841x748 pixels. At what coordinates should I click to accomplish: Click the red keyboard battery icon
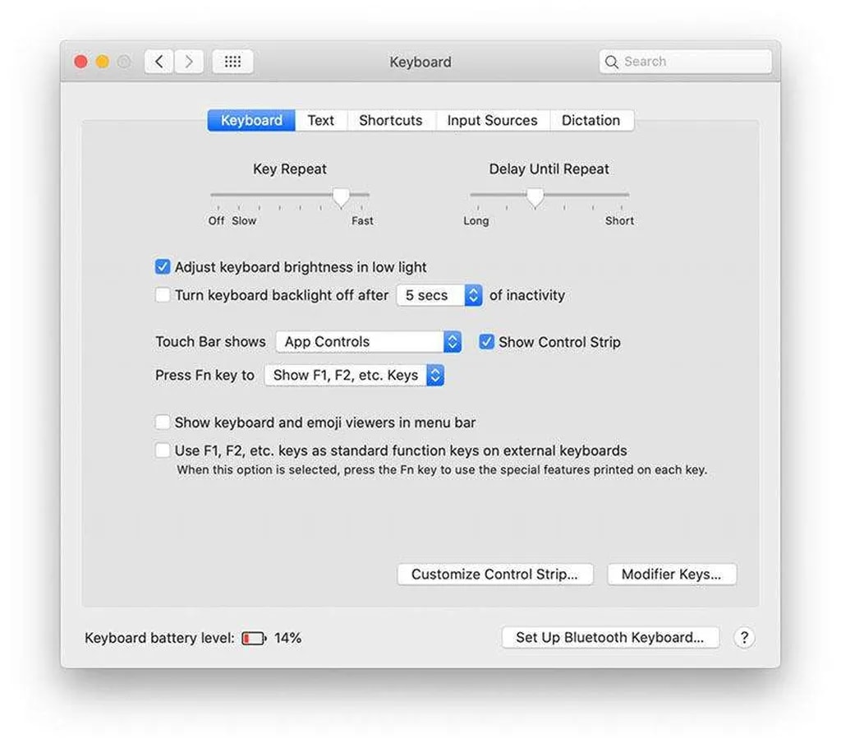click(x=254, y=639)
